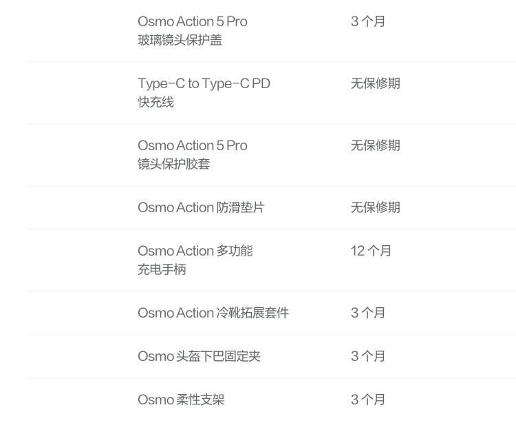The height and width of the screenshot is (434, 516).
Task: Click 无保修期 in the 镜头保护胶套 row
Action: tap(375, 146)
